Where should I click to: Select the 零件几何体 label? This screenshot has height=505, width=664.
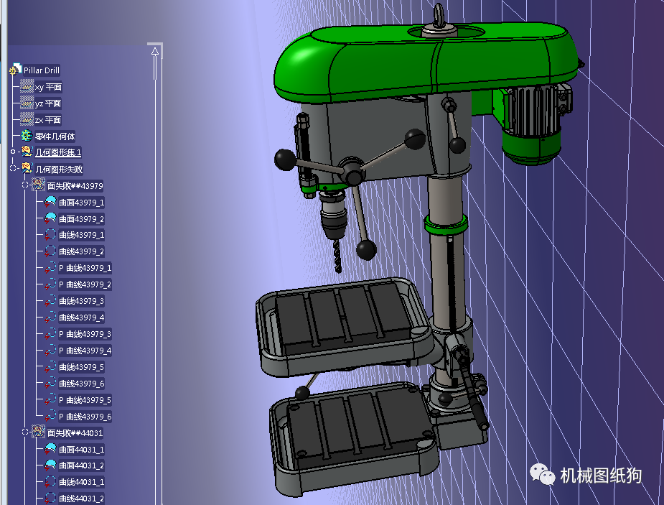pyautogui.click(x=55, y=136)
